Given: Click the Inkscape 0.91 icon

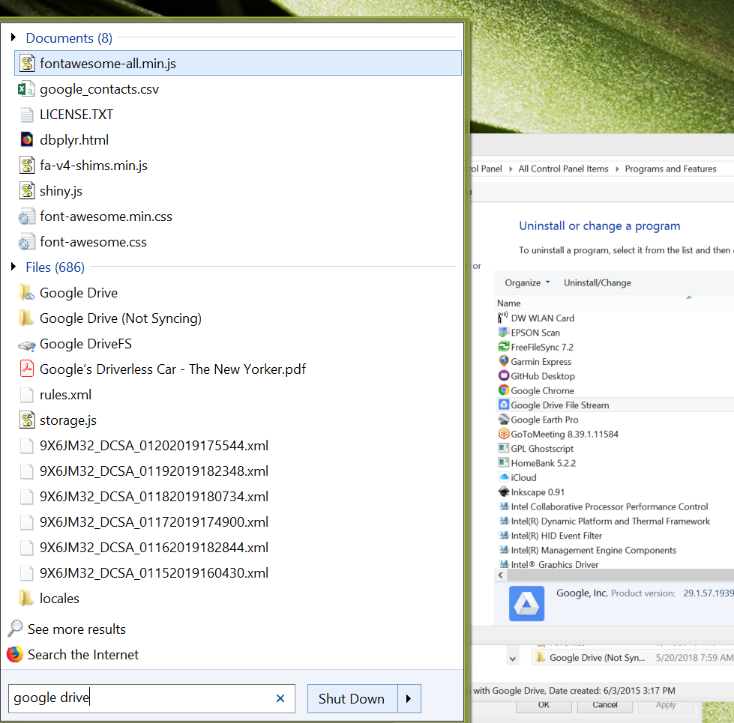Looking at the screenshot, I should 505,491.
